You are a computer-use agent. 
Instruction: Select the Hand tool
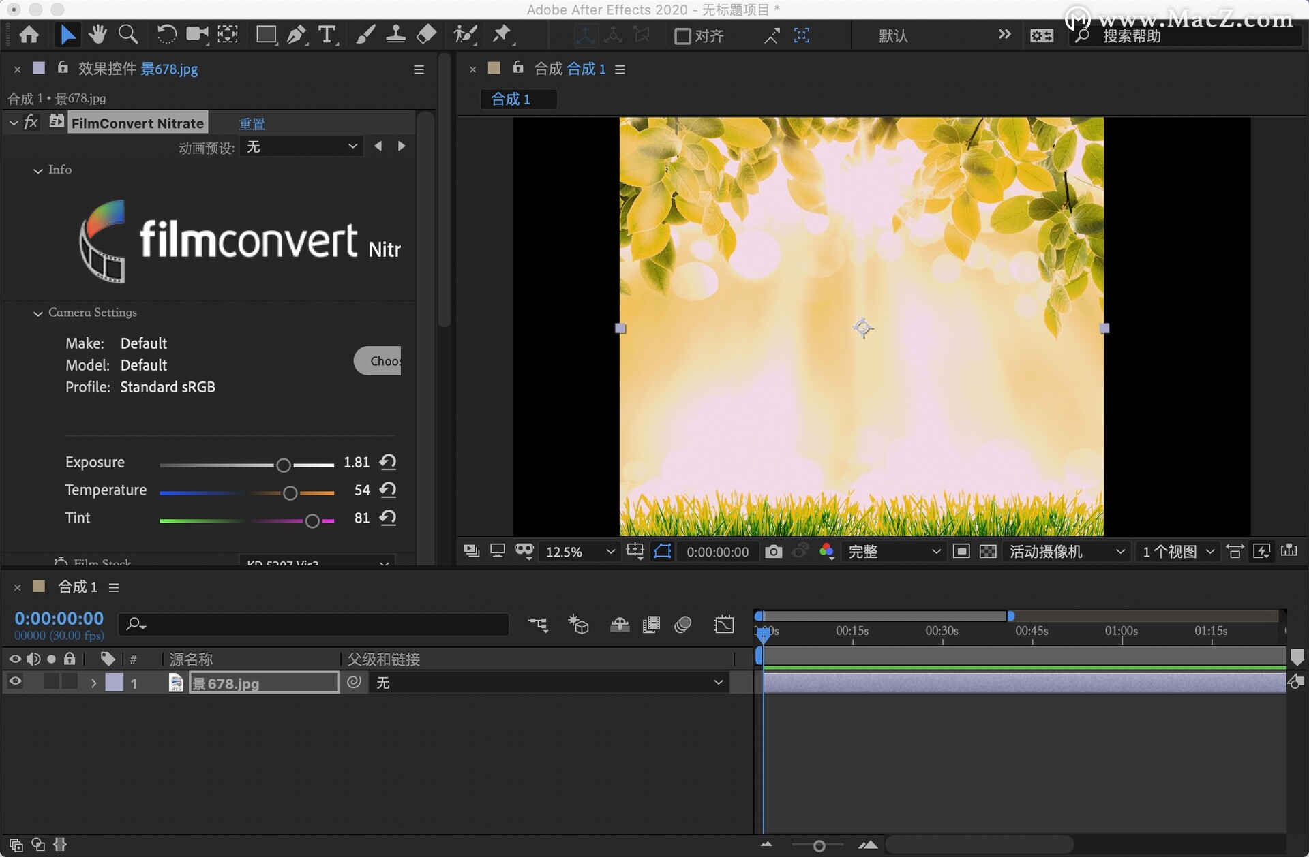pos(97,34)
